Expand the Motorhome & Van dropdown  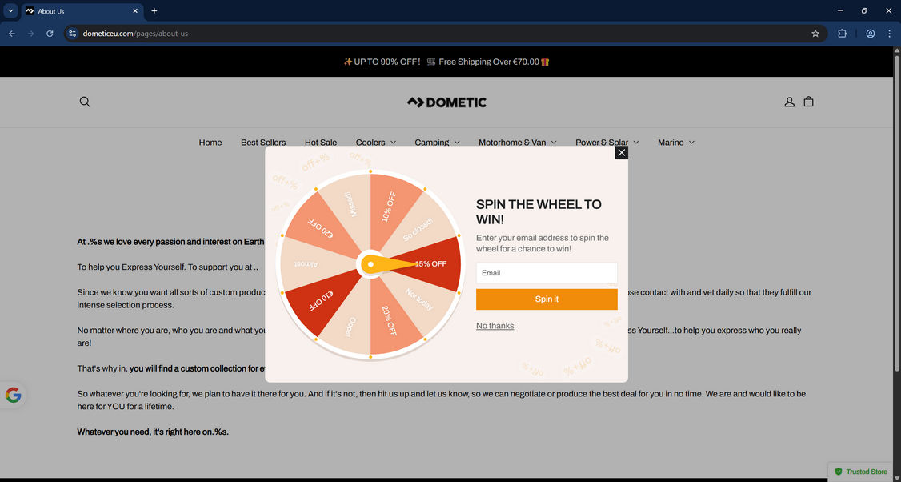coord(517,142)
